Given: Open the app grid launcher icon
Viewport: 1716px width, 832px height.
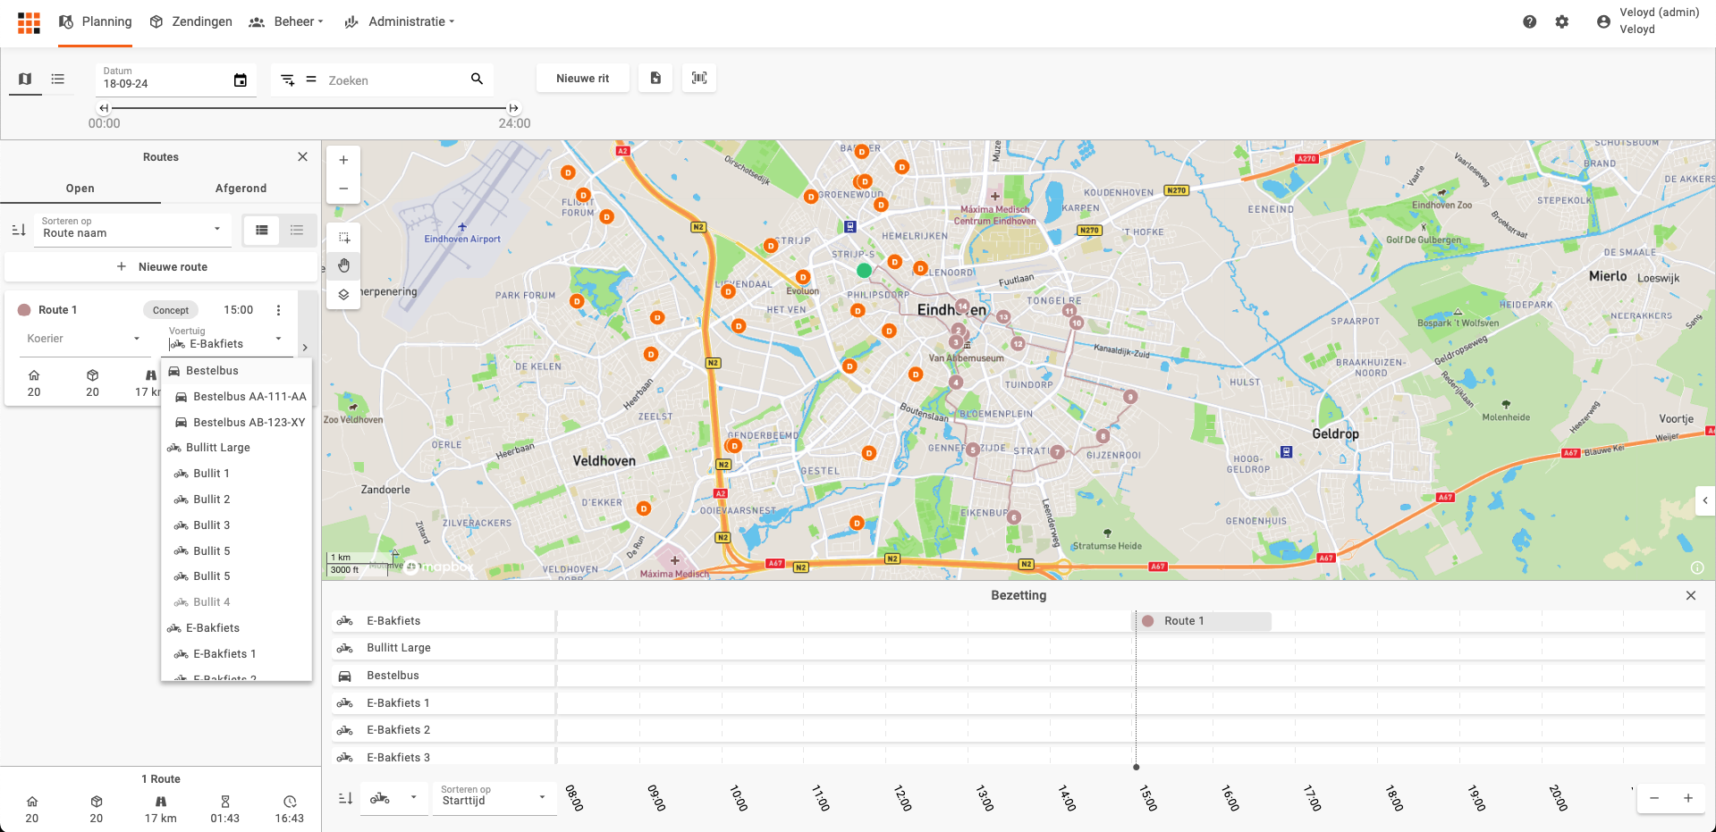Looking at the screenshot, I should point(29,22).
